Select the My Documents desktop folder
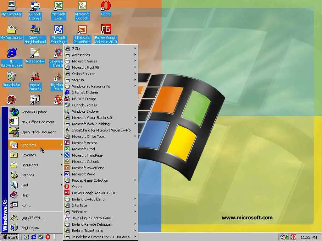The width and height of the screenshot is (322, 241). click(x=12, y=32)
